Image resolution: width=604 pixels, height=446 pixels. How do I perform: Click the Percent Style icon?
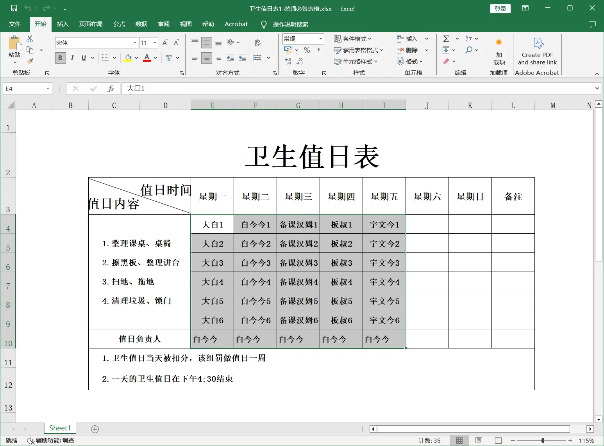point(307,50)
